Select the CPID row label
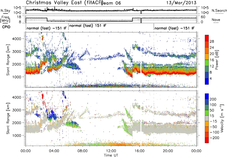The width and height of the screenshot is (227, 157). [x=6, y=27]
